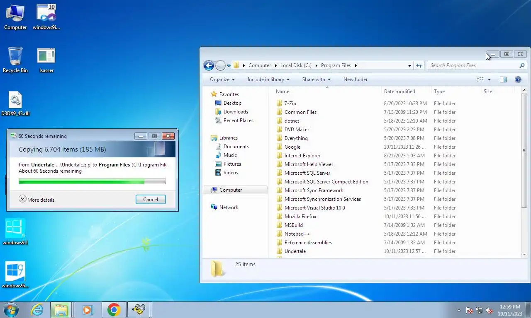This screenshot has height=318, width=531.
Task: Expand the arrow after Local Disk (C:) breadcrumb
Action: point(316,65)
